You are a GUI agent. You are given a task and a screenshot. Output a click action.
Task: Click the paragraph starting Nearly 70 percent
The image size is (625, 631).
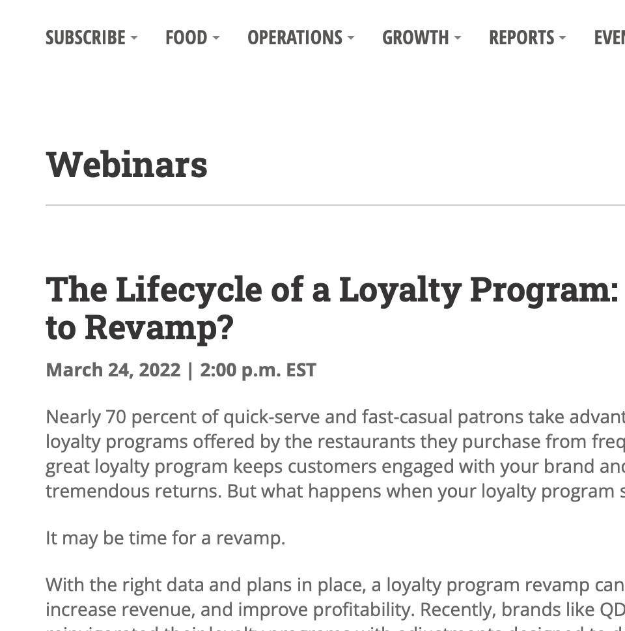[335, 454]
